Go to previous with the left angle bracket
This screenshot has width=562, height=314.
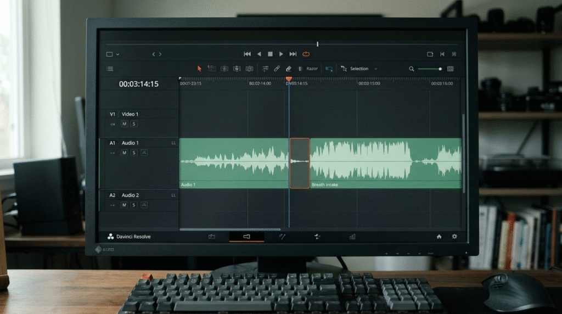154,54
